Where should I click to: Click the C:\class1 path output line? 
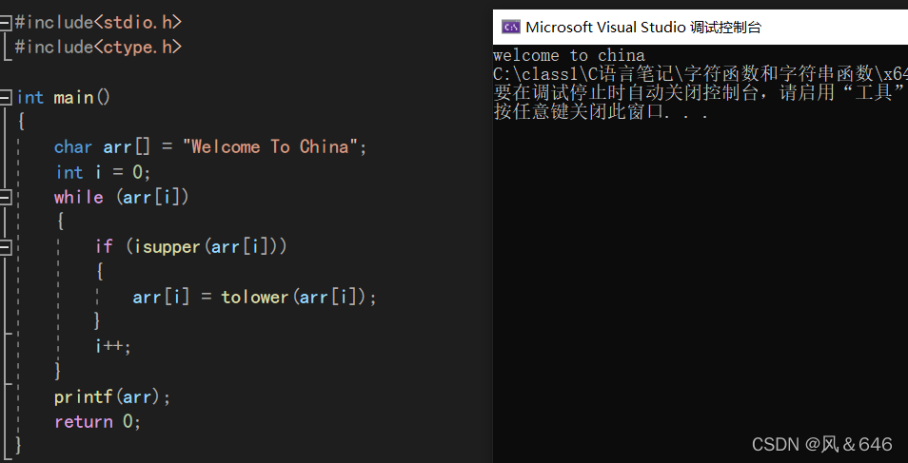[x=700, y=74]
